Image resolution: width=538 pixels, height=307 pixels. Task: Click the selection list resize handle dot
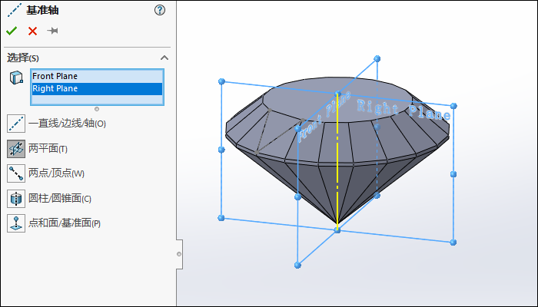(97, 109)
